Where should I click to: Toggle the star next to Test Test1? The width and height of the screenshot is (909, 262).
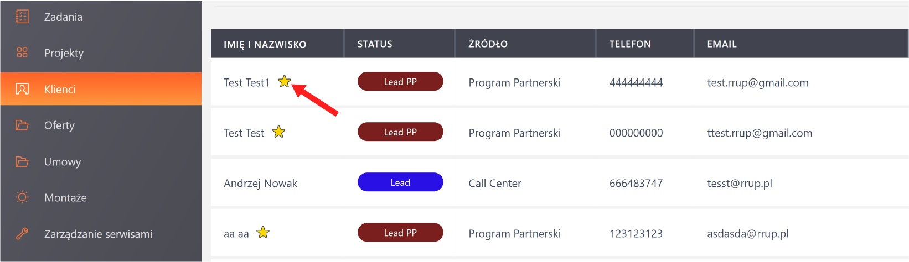point(284,82)
